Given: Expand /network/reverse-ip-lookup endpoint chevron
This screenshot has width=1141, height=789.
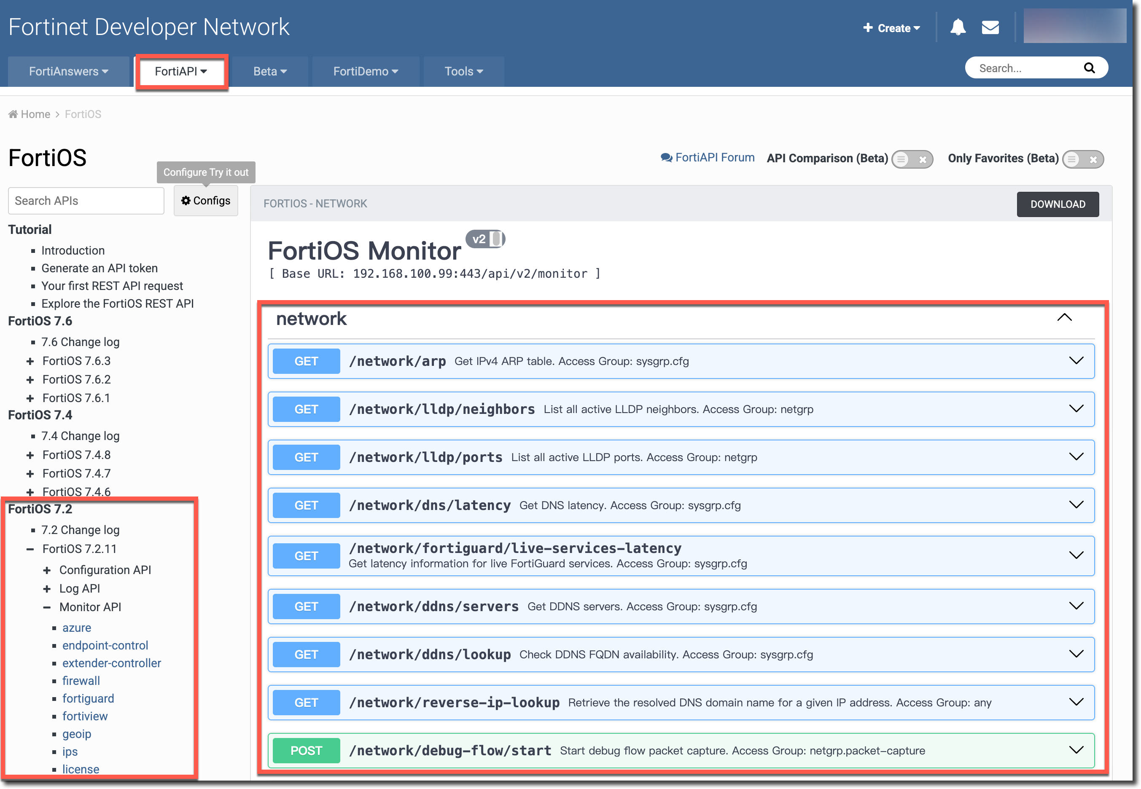Looking at the screenshot, I should point(1076,702).
